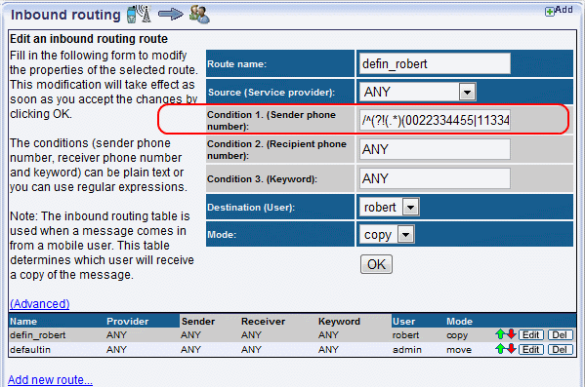This screenshot has width=585, height=387.
Task: Click the Sender phone number condition field
Action: point(435,120)
